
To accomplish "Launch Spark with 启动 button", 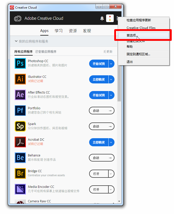I will click(x=102, y=126).
